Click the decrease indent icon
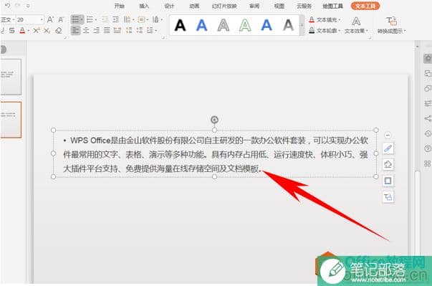The width and height of the screenshot is (432, 286). click(x=105, y=19)
